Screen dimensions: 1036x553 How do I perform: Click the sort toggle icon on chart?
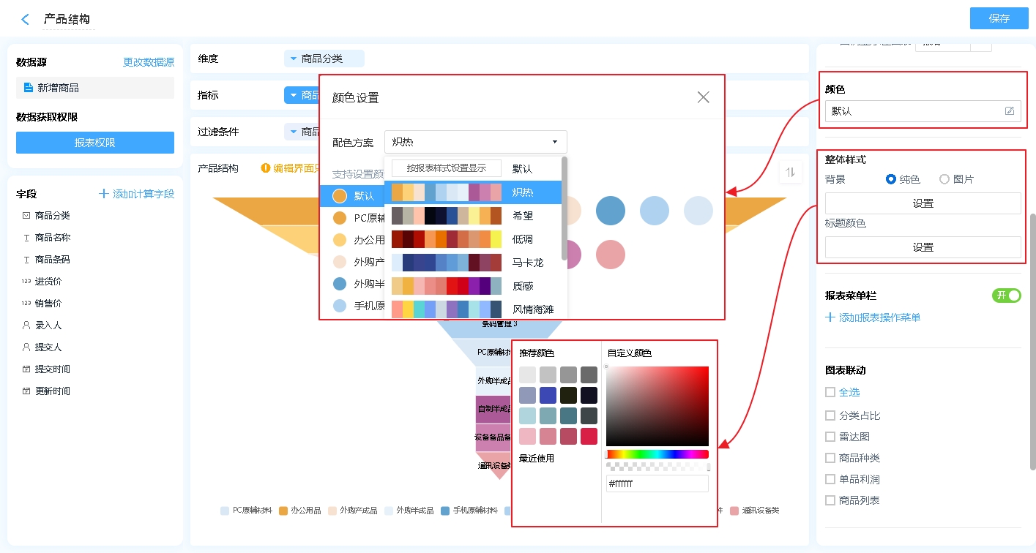click(790, 172)
